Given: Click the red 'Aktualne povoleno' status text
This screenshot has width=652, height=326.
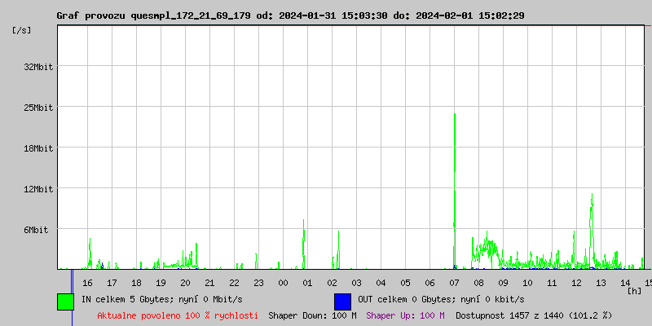Looking at the screenshot, I should [x=178, y=315].
